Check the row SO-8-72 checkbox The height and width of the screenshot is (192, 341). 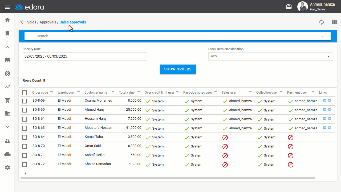click(x=25, y=165)
